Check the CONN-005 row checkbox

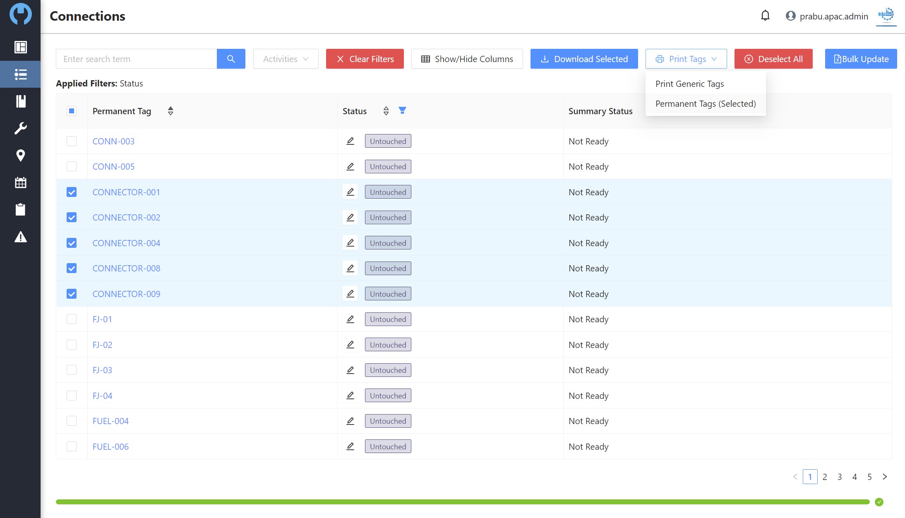pos(72,167)
